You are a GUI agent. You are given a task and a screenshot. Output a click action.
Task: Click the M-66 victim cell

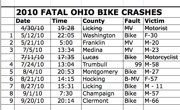point(162,101)
